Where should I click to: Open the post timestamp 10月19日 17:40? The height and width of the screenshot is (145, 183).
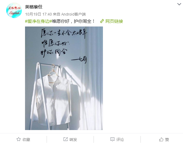point(38,14)
